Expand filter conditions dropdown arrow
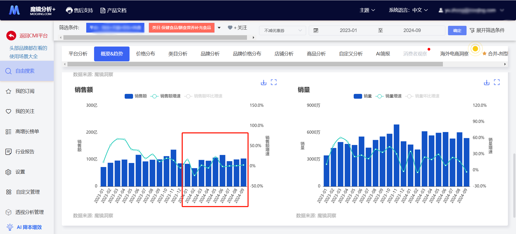516x234 pixels. [219, 28]
